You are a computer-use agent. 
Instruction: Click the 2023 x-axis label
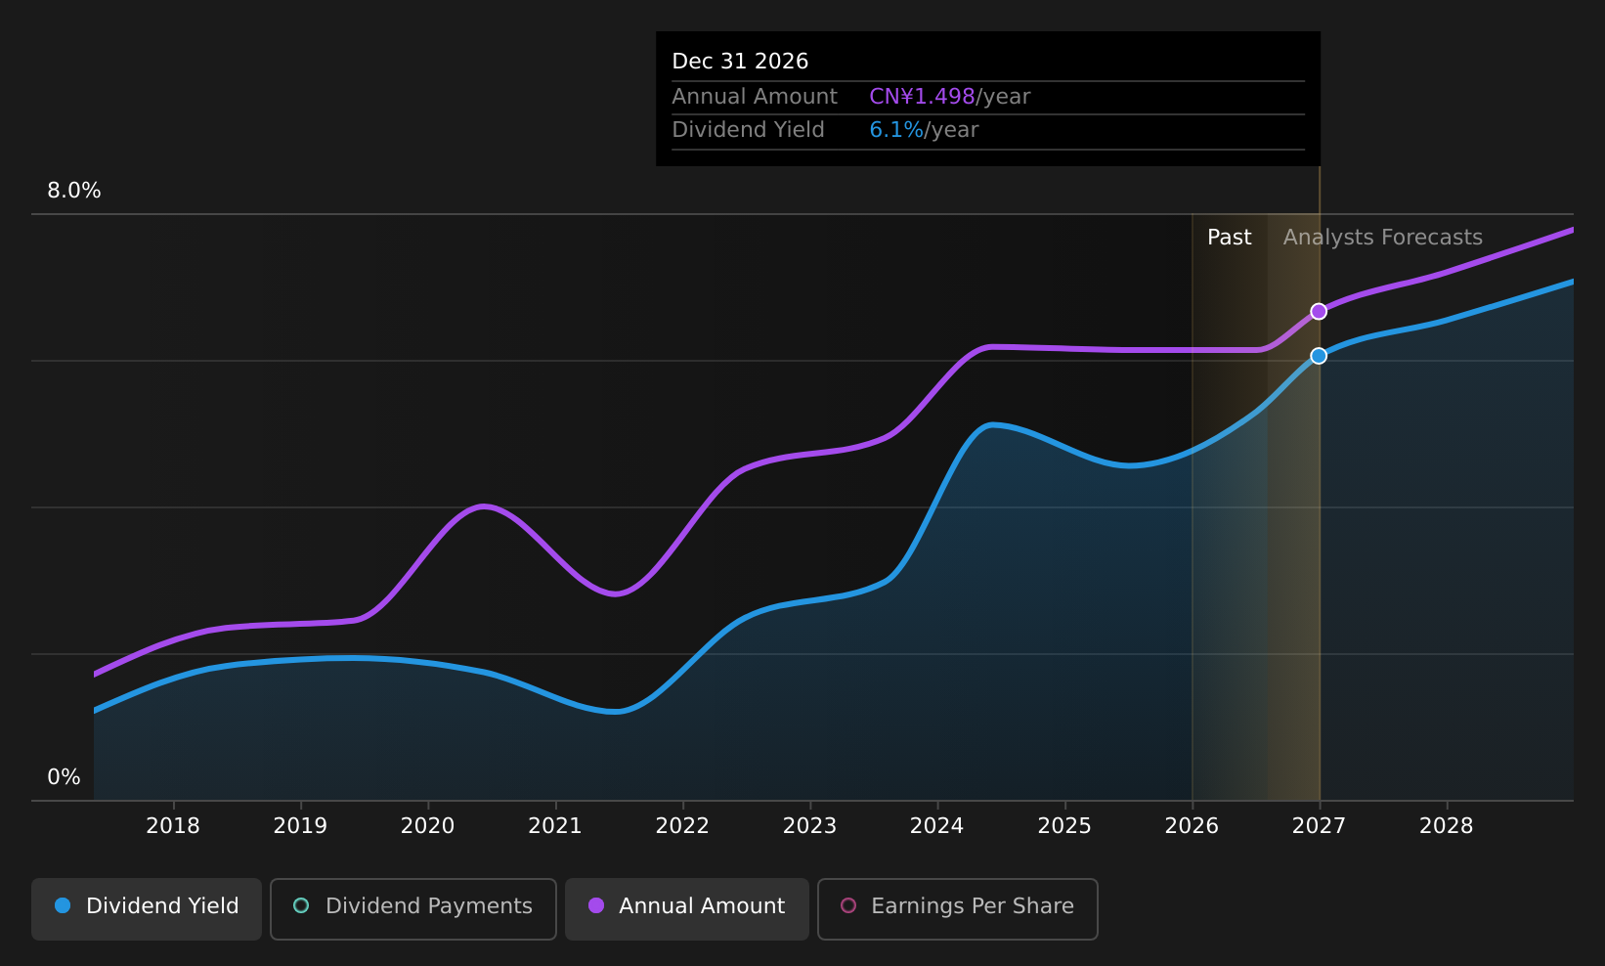point(809,826)
